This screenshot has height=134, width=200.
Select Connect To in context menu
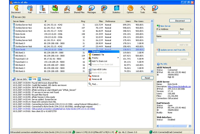pyautogui.click(x=98, y=55)
